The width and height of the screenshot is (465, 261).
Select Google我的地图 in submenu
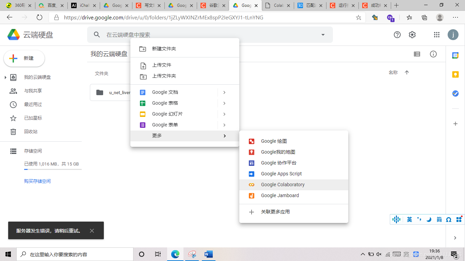tap(294, 152)
